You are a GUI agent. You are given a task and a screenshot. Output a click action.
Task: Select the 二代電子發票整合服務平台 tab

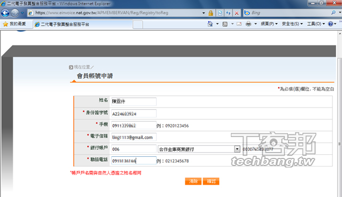pyautogui.click(x=83, y=24)
